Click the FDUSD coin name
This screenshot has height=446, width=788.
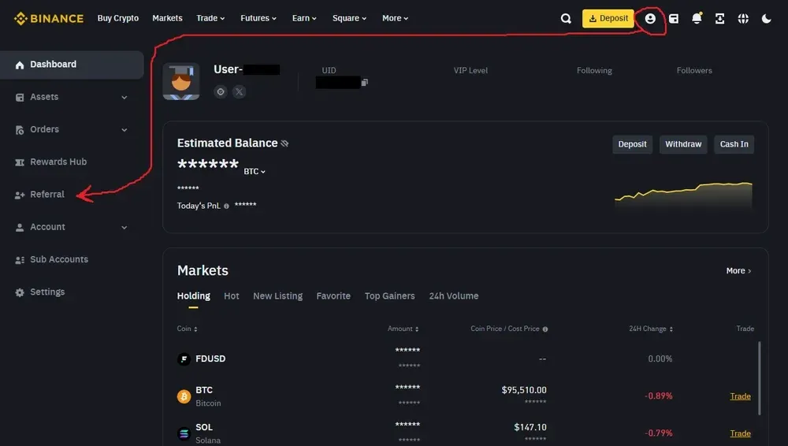point(210,359)
